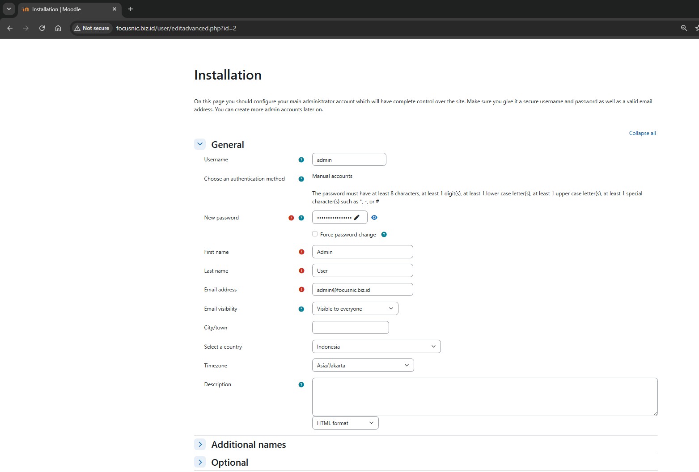The image size is (699, 472).
Task: Open help for Choose an authentication method
Action: pos(301,179)
